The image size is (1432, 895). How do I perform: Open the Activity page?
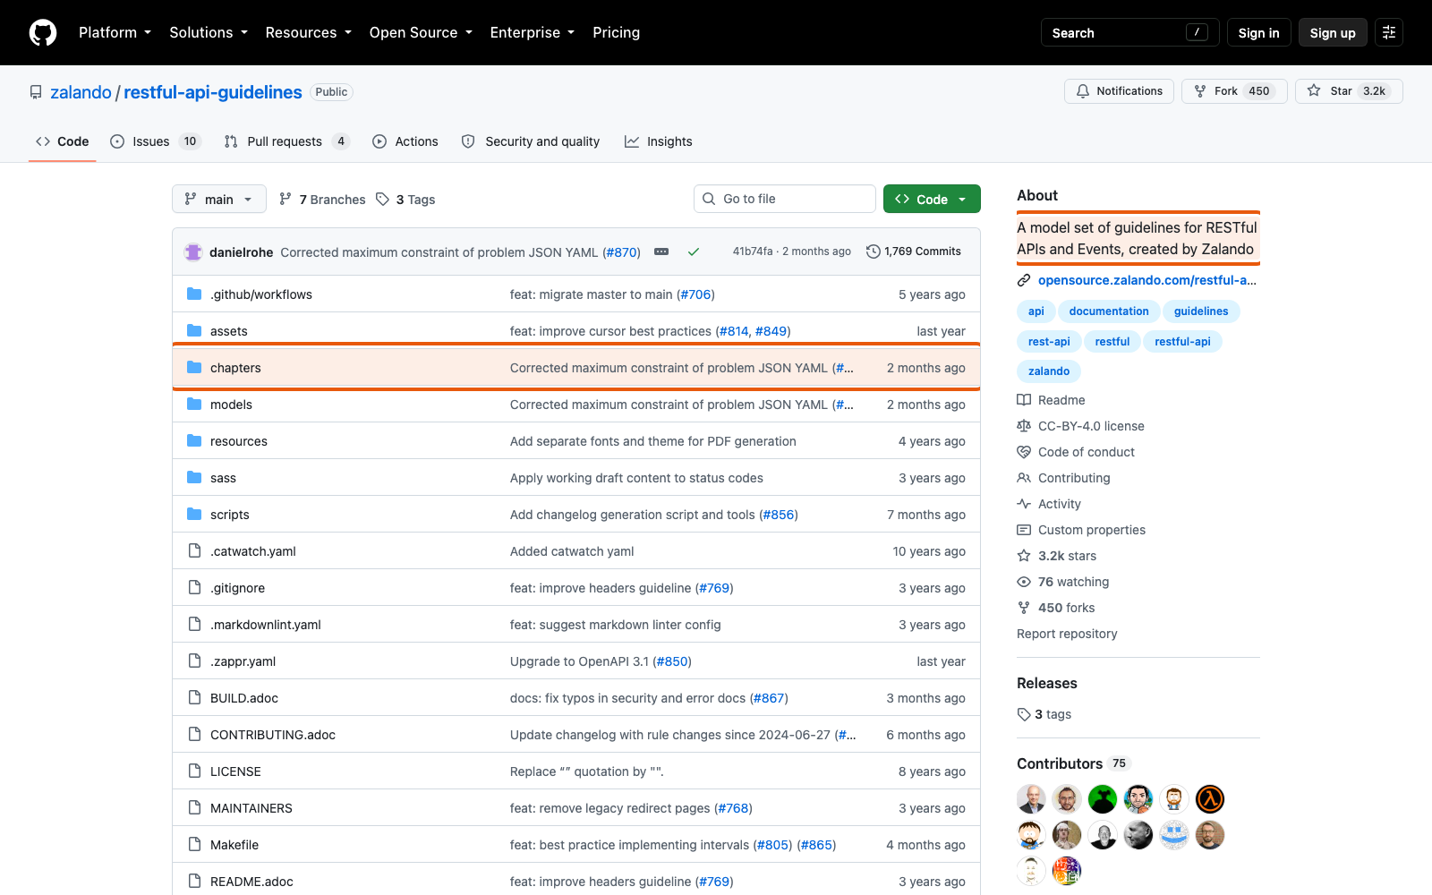(x=1049, y=504)
